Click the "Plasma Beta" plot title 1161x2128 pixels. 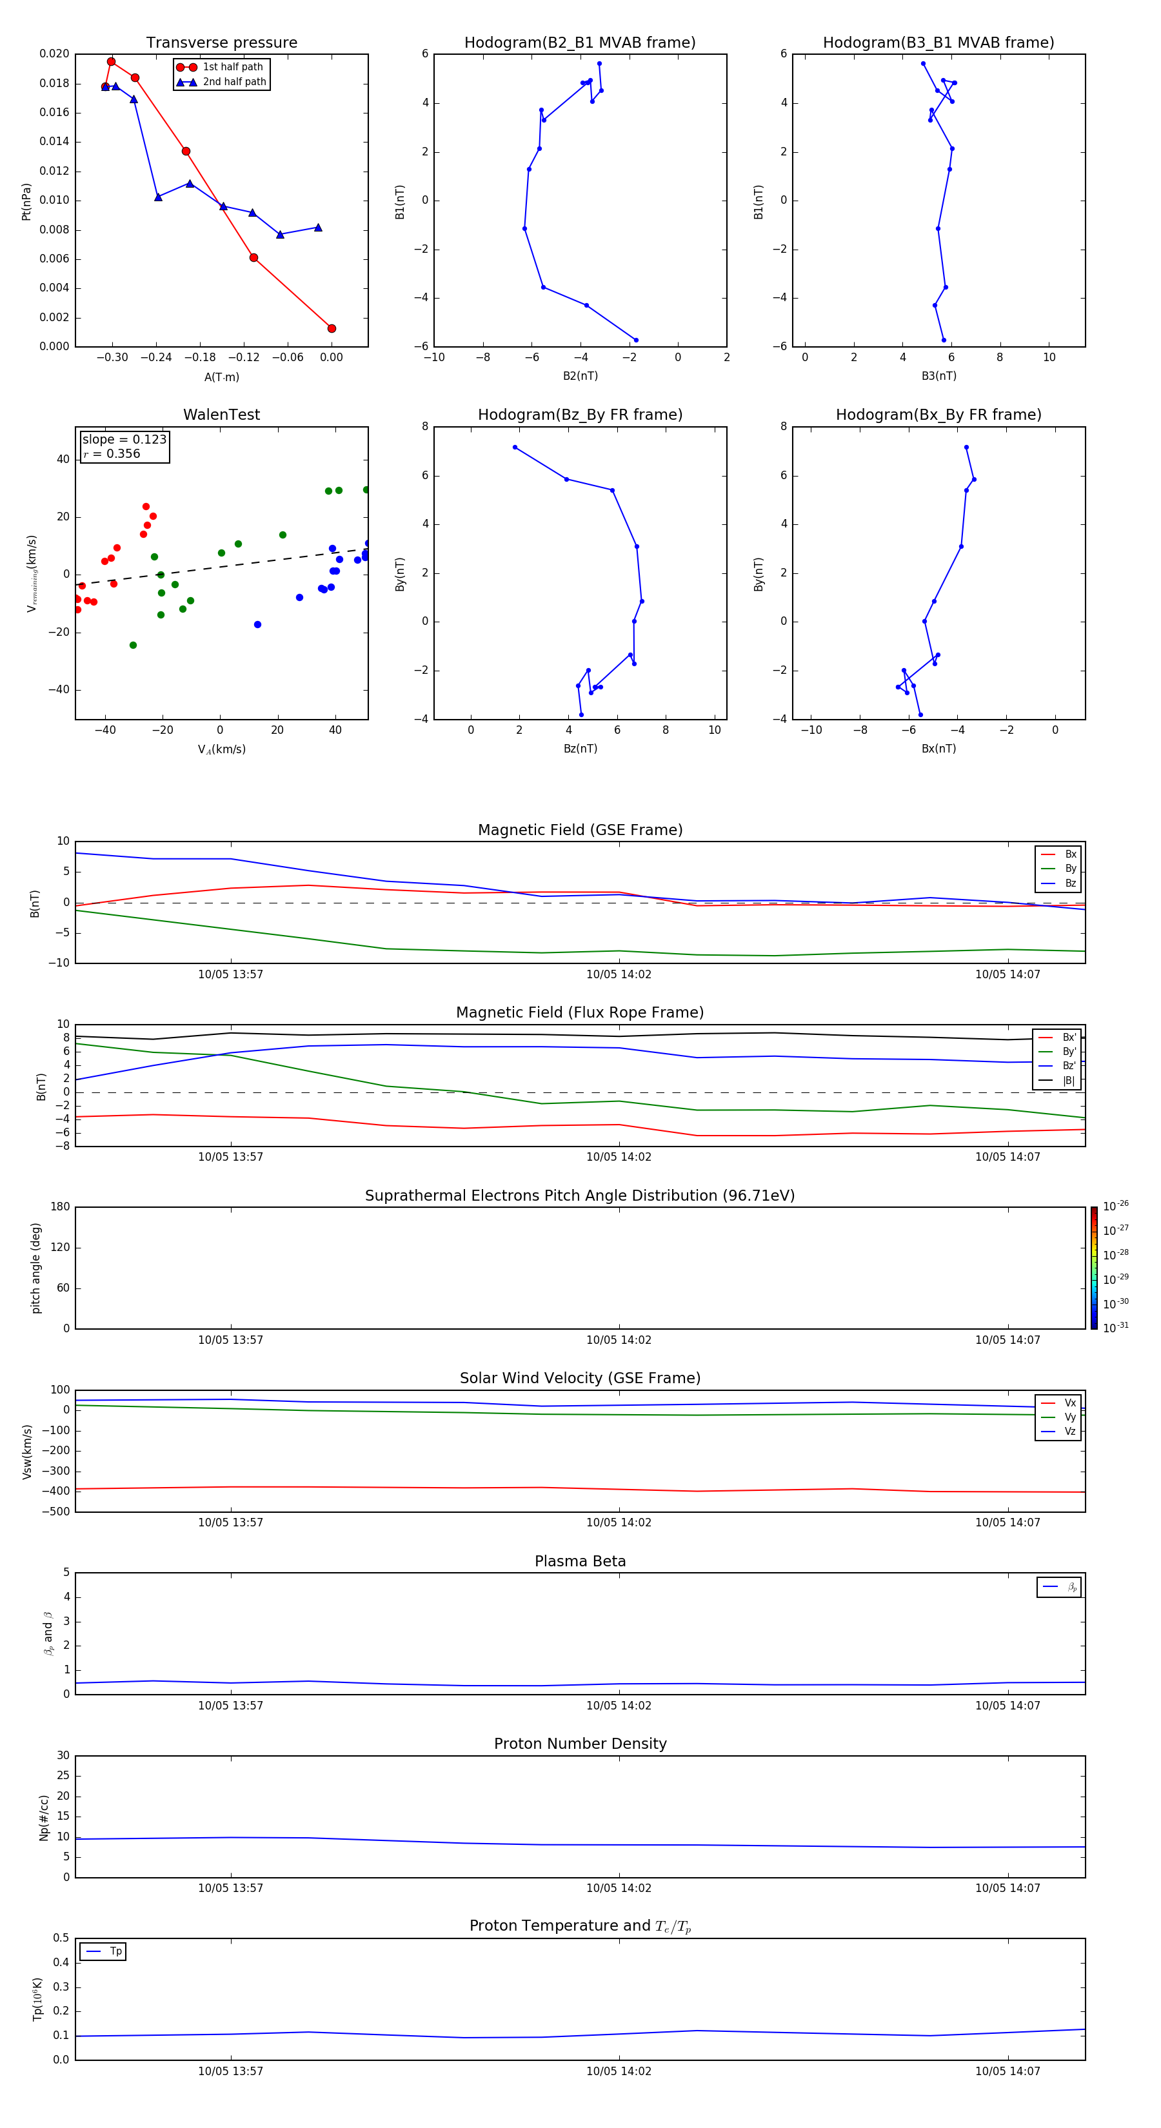pos(580,1562)
